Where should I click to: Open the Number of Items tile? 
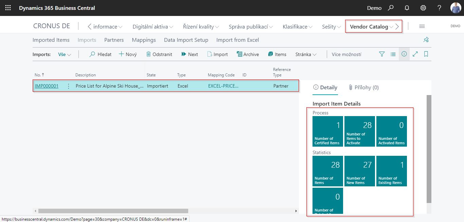coord(328,171)
